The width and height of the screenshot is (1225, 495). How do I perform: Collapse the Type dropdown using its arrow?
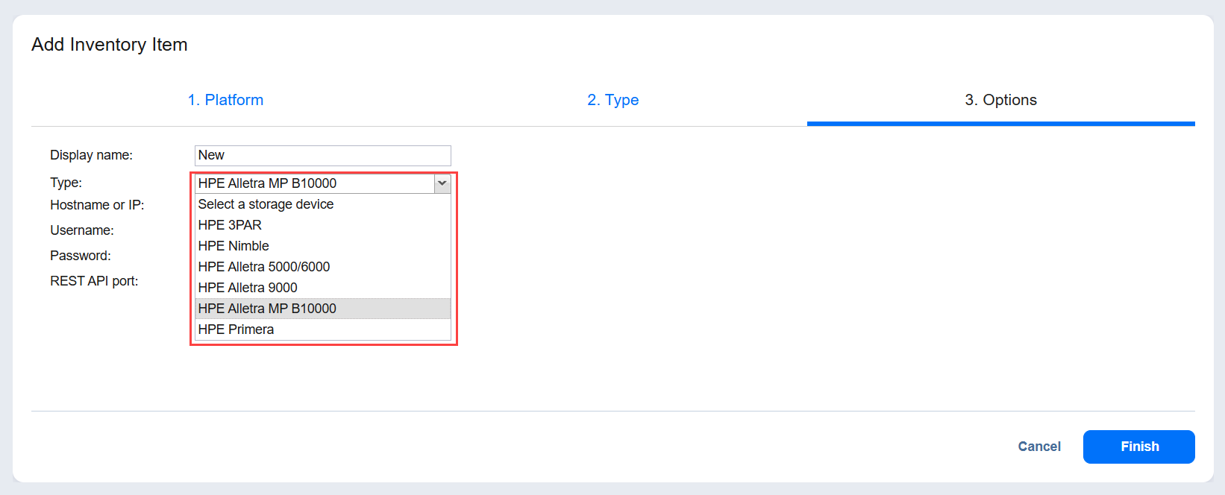point(442,183)
